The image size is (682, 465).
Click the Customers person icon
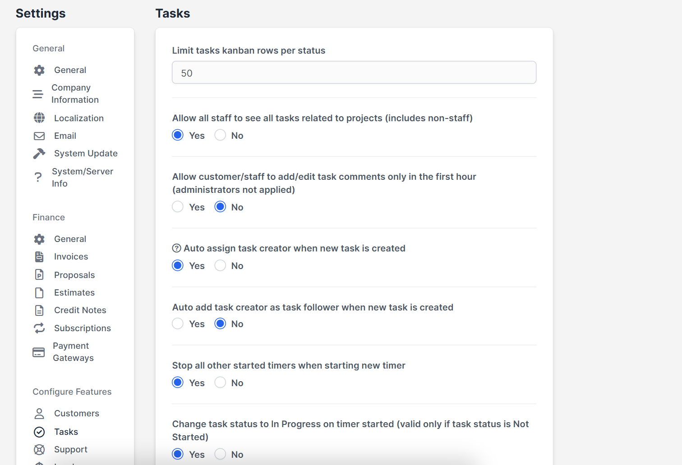pos(39,414)
